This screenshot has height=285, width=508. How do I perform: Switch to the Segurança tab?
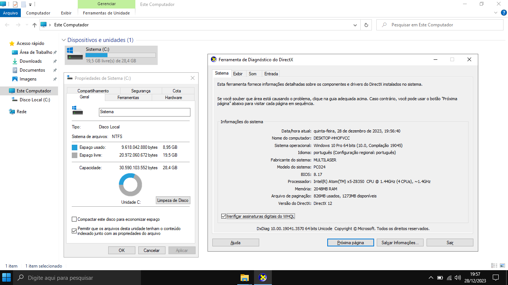click(x=141, y=91)
